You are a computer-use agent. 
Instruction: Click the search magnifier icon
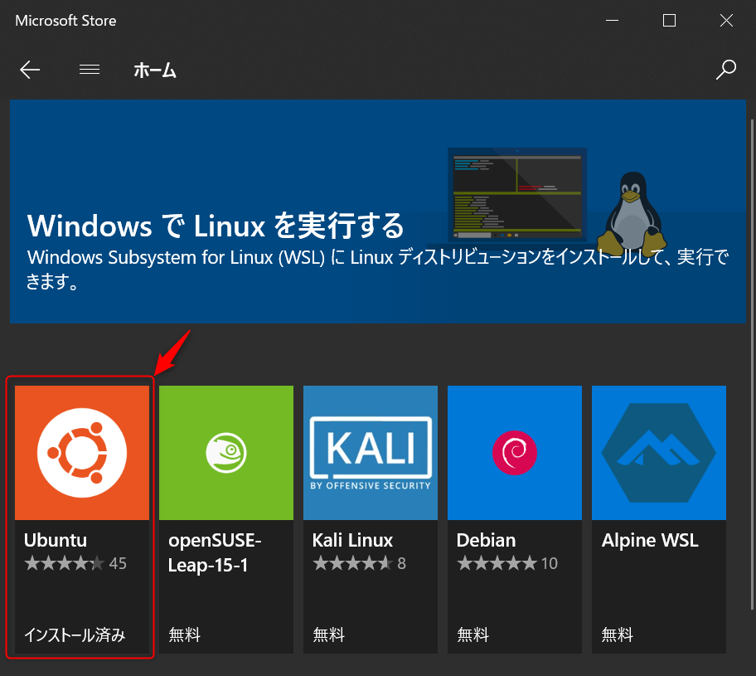[x=725, y=70]
